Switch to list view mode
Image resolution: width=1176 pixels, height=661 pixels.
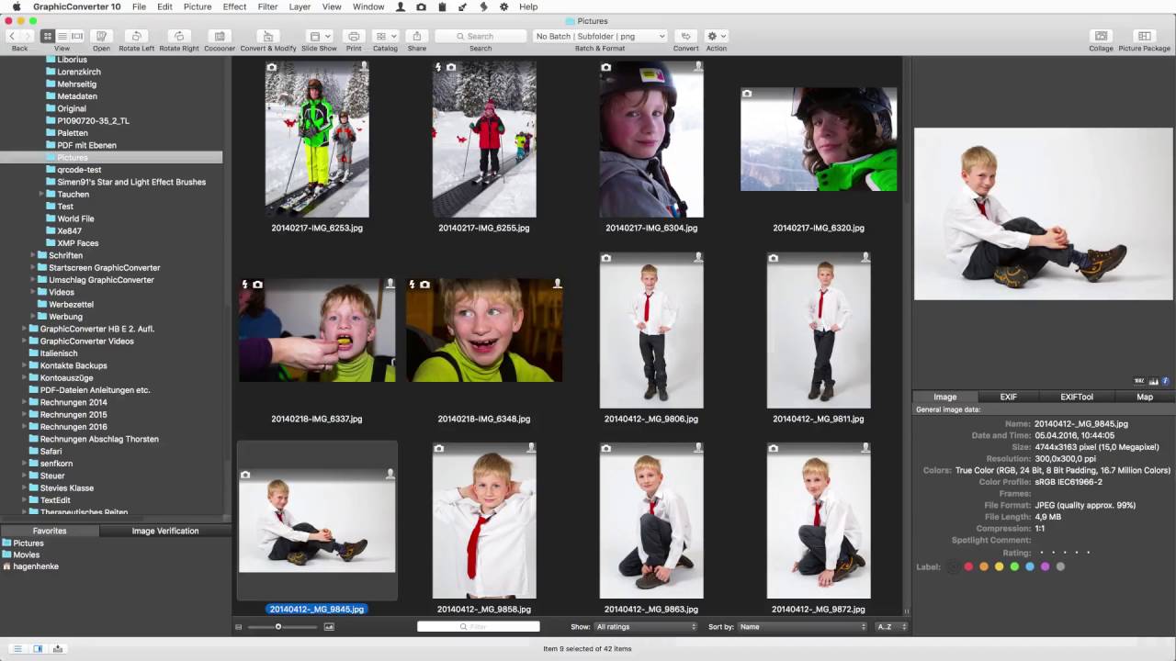(62, 36)
